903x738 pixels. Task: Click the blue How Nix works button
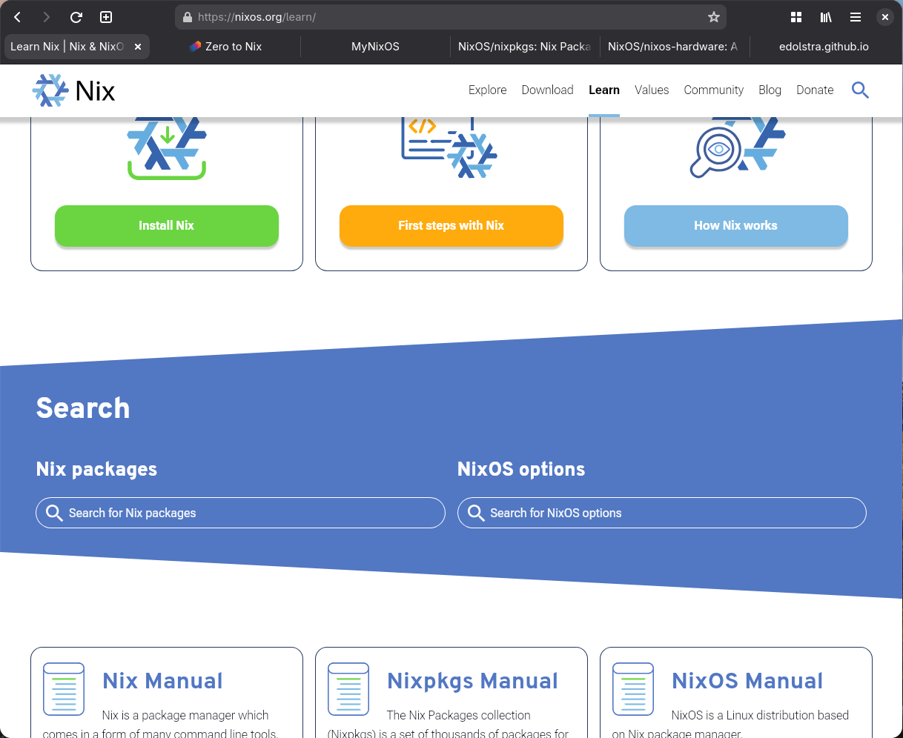[736, 225]
